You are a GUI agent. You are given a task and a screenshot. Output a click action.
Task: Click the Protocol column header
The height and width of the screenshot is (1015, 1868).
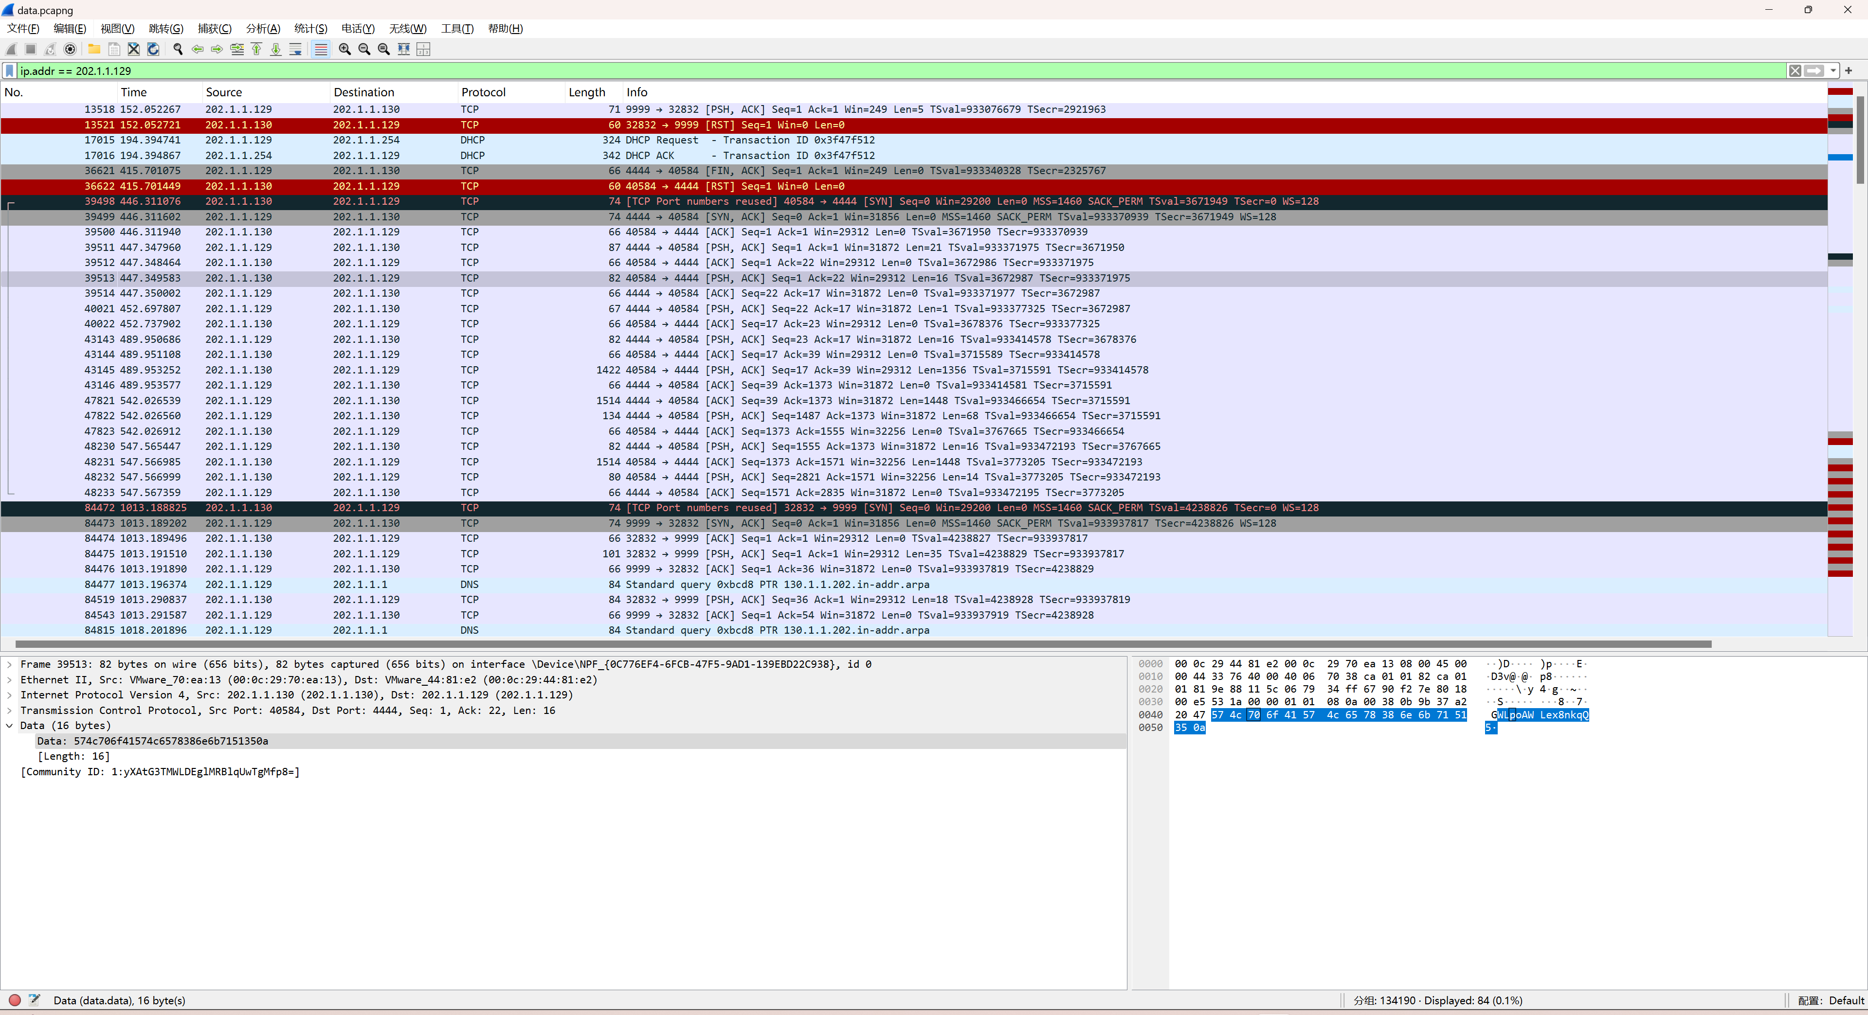(x=483, y=92)
